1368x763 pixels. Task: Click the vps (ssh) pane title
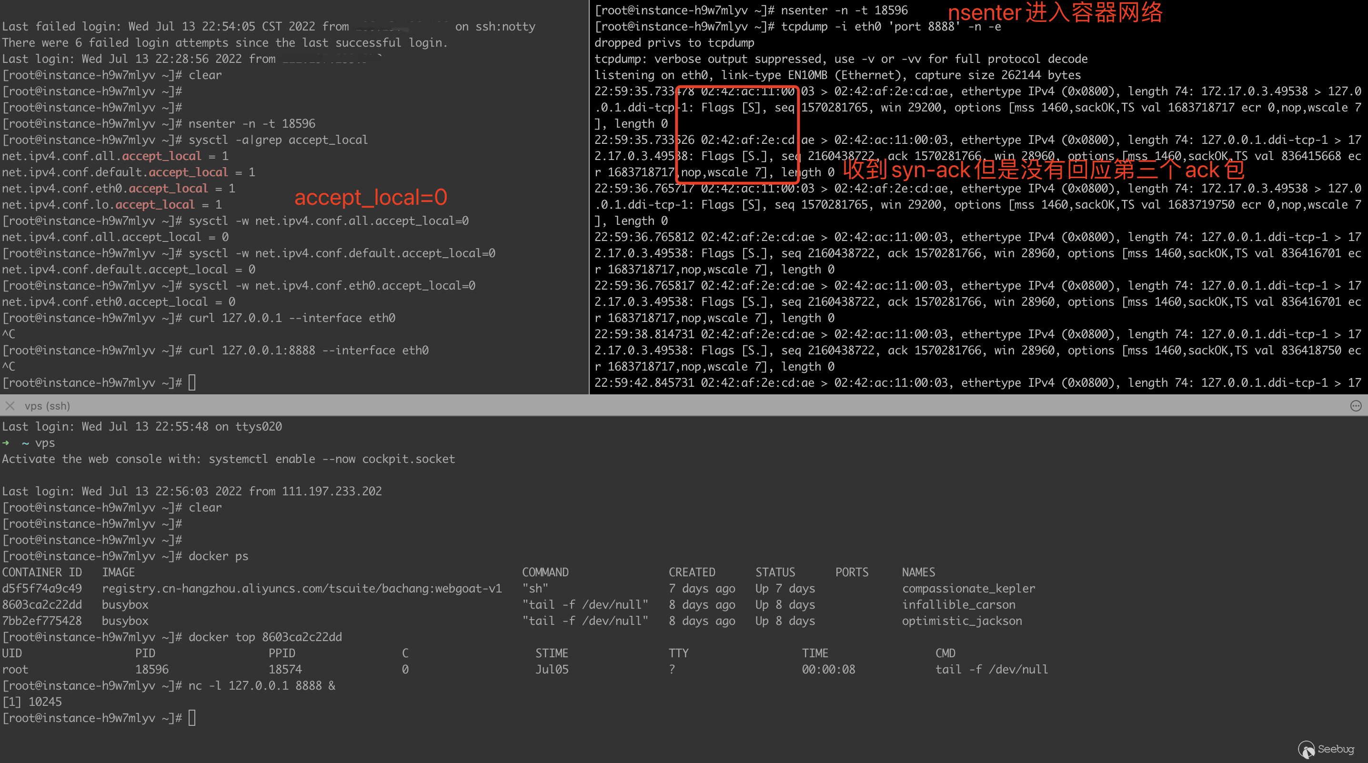point(47,406)
